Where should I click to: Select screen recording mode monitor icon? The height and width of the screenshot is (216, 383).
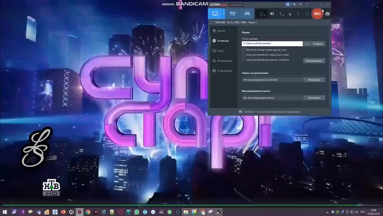pyautogui.click(x=215, y=14)
